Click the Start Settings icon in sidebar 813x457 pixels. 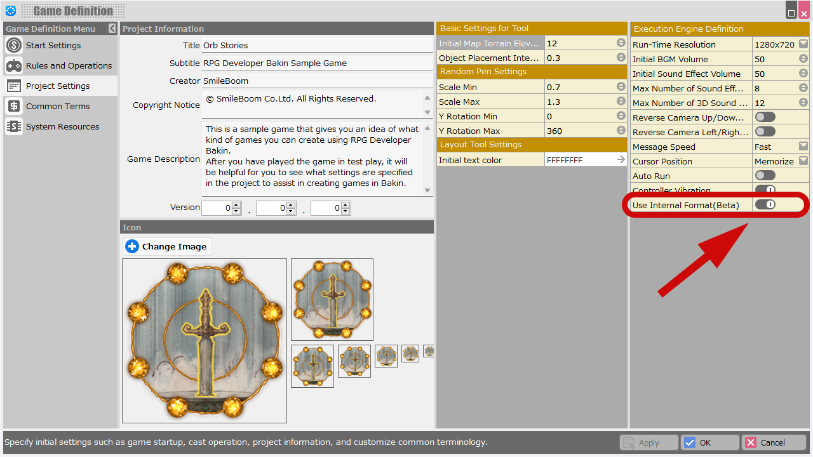[x=14, y=45]
